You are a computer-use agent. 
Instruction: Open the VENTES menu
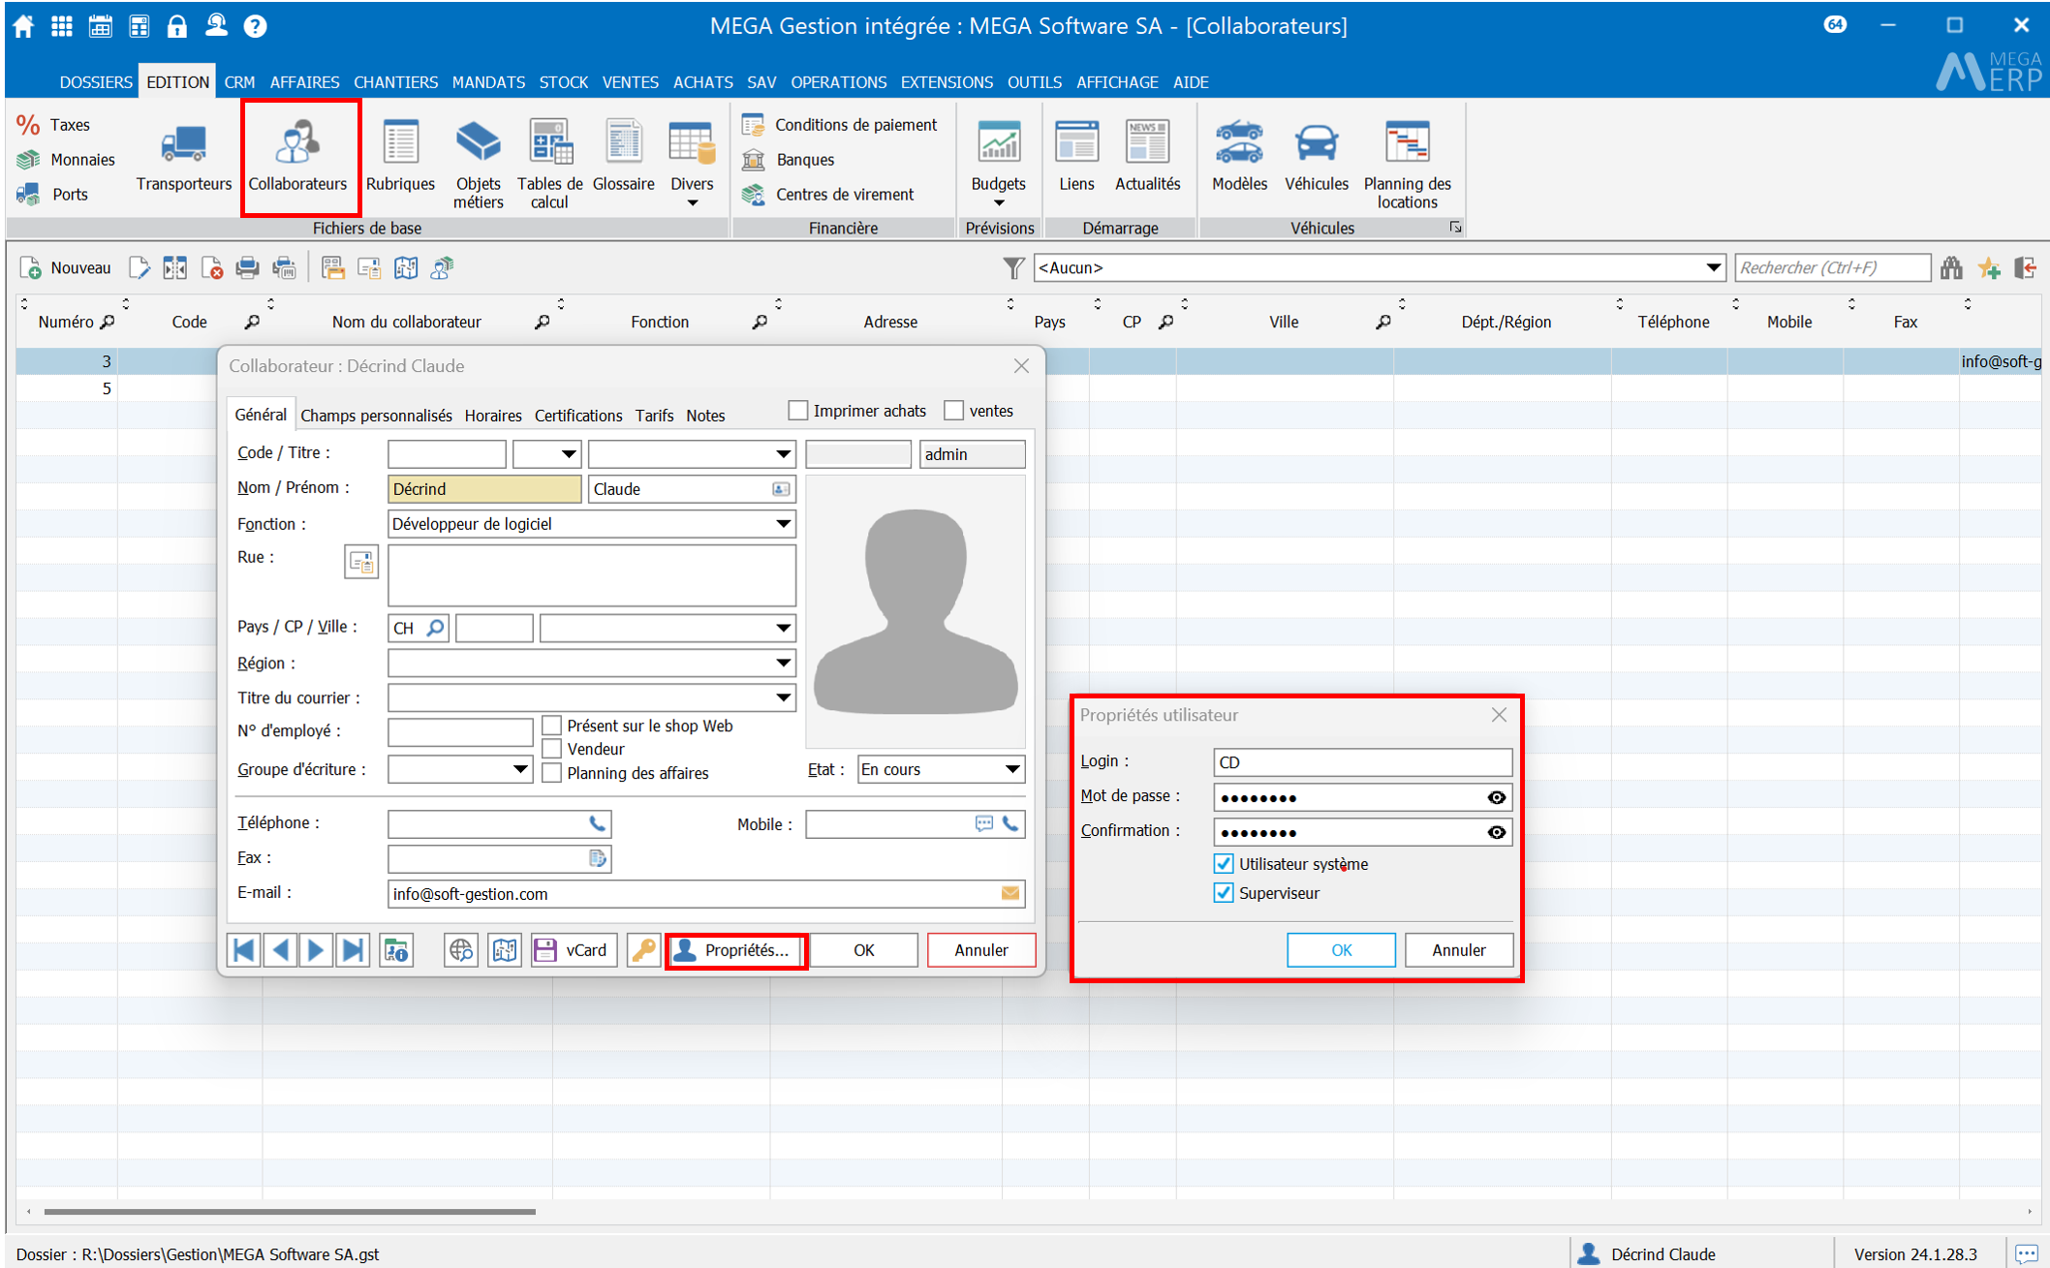pyautogui.click(x=630, y=82)
